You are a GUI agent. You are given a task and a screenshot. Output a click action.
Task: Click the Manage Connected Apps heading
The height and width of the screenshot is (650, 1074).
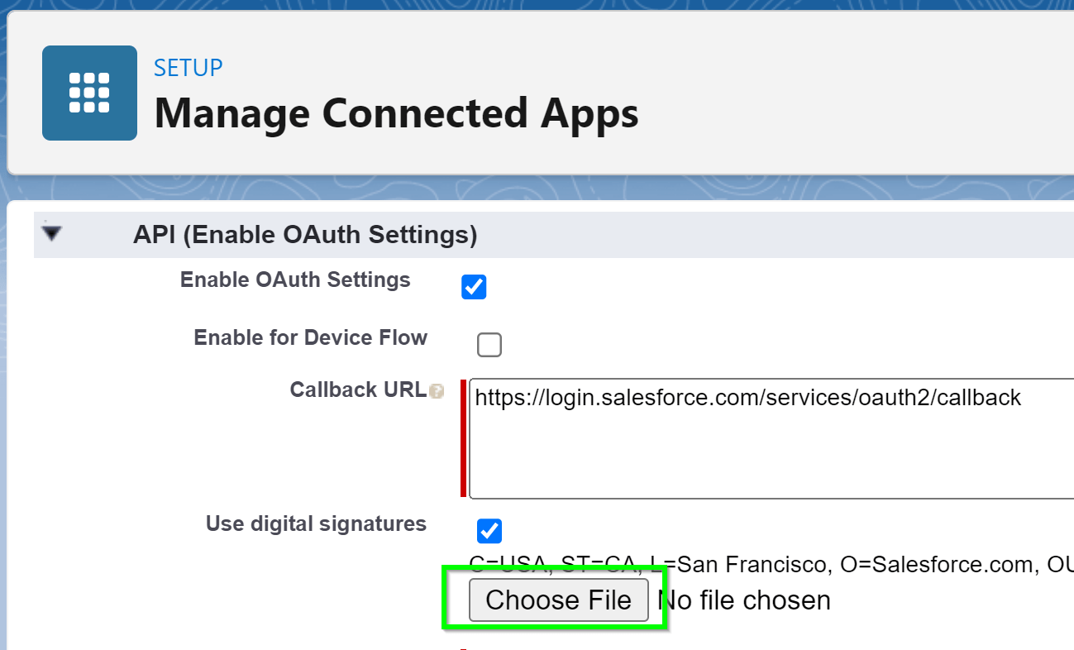[x=396, y=113]
